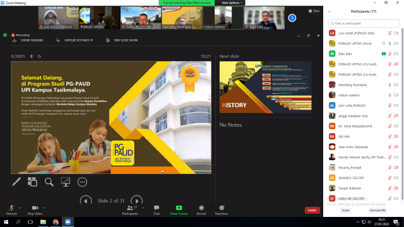Open notification center in system tray
Image resolution: width=404 pixels, height=227 pixels.
point(396,222)
